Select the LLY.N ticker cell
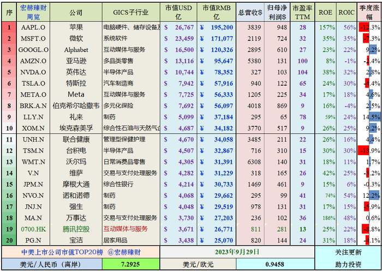Viewport: 382px width, 271px height. click(33, 117)
